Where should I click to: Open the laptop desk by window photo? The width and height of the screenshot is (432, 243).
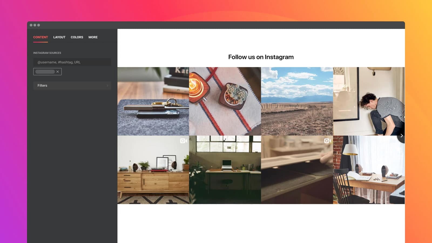pyautogui.click(x=225, y=170)
